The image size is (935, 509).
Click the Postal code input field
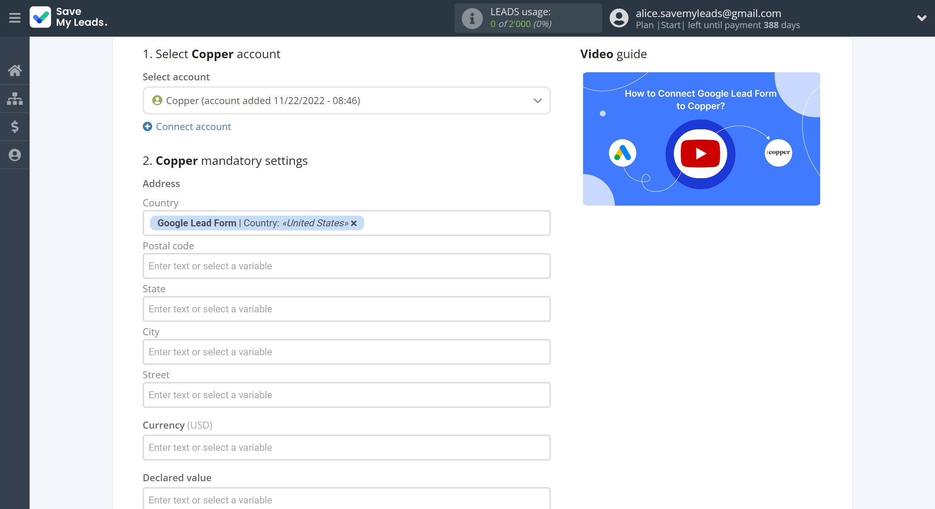coord(346,266)
